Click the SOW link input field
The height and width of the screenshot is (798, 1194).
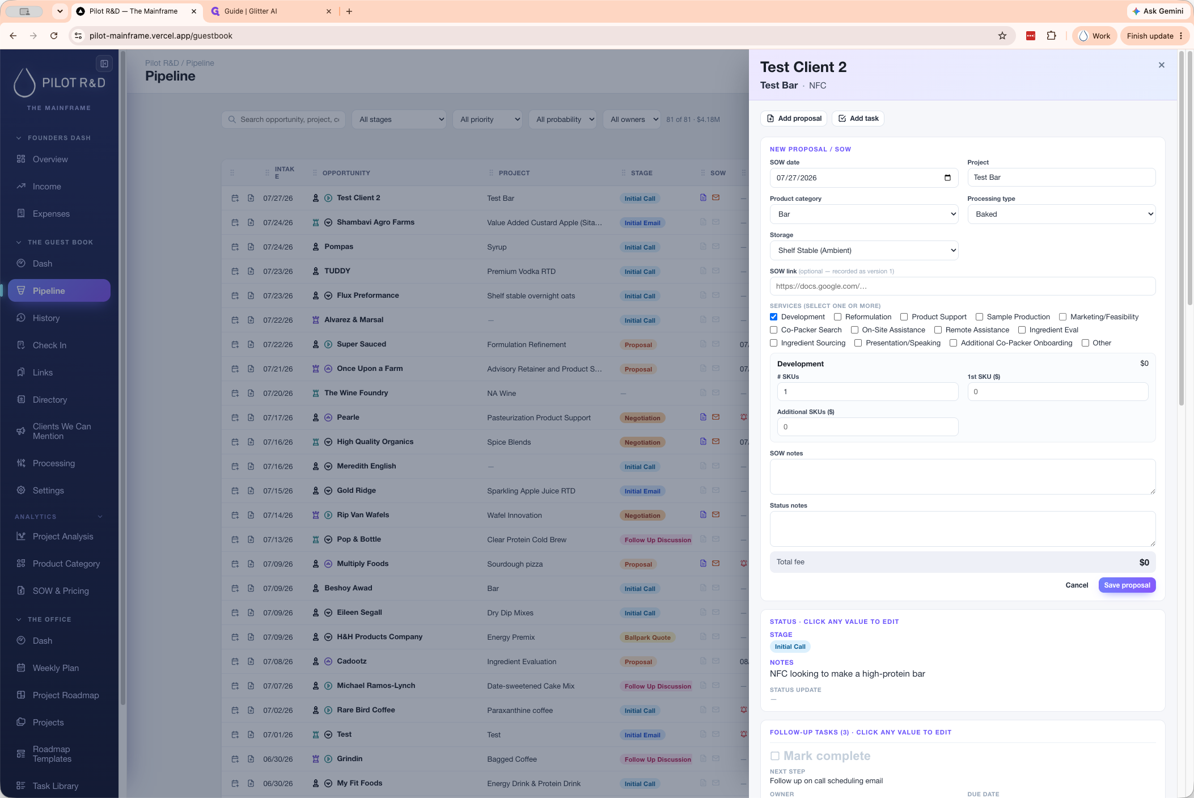(962, 286)
